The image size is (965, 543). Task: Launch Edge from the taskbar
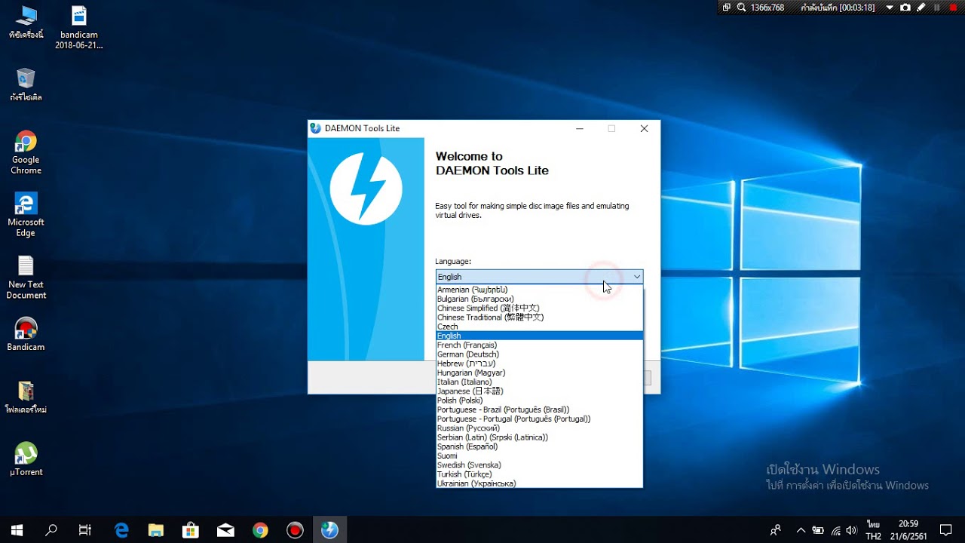tap(121, 530)
